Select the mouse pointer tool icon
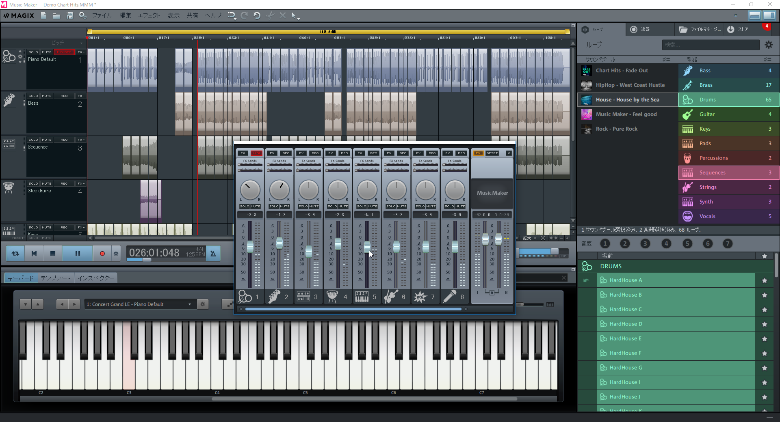Viewport: 780px width, 422px height. 293,15
